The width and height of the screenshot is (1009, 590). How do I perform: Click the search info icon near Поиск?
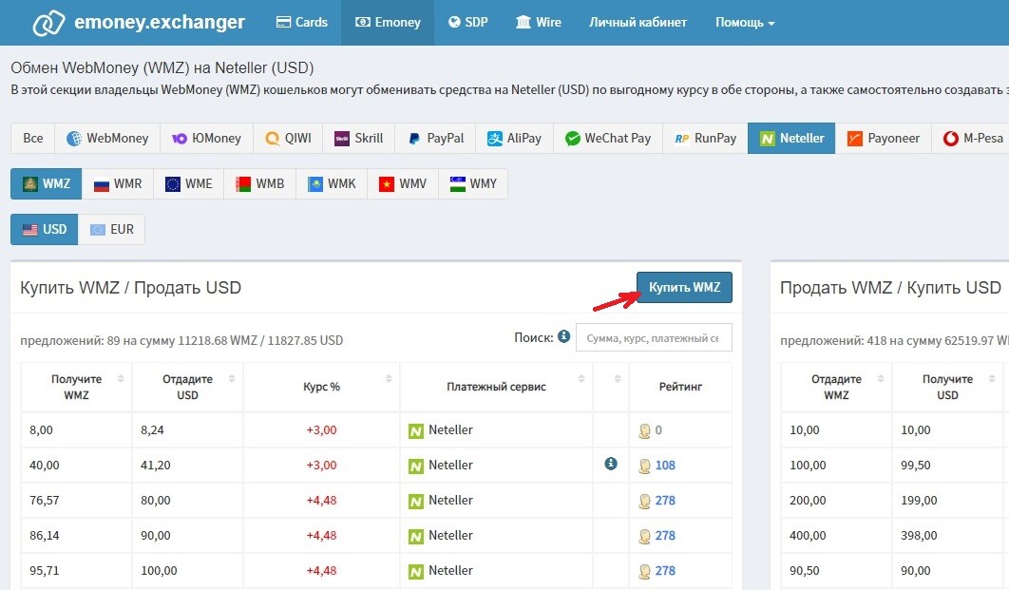tap(563, 336)
